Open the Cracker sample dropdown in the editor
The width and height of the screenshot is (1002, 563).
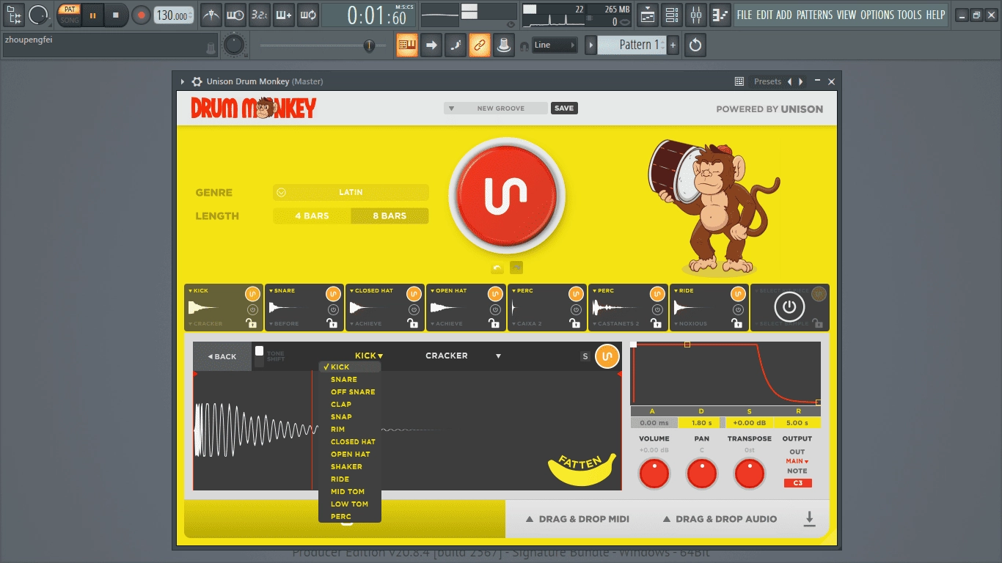coord(464,356)
